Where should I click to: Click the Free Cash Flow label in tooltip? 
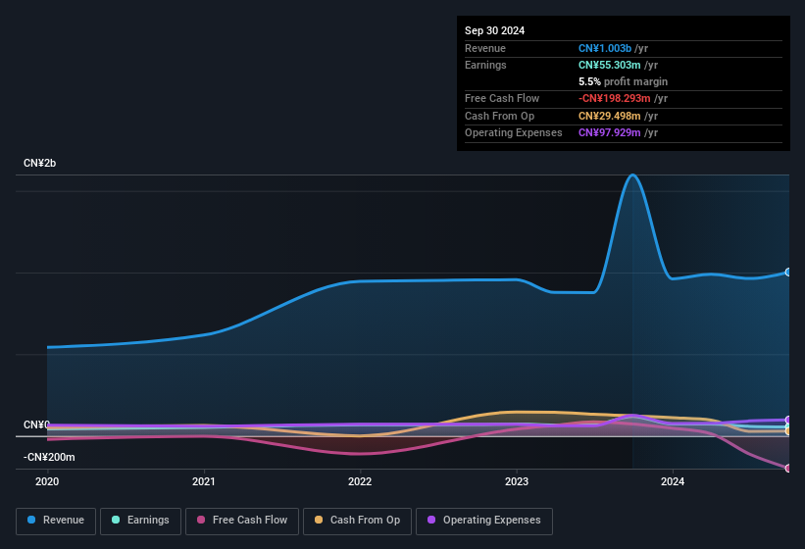point(502,98)
